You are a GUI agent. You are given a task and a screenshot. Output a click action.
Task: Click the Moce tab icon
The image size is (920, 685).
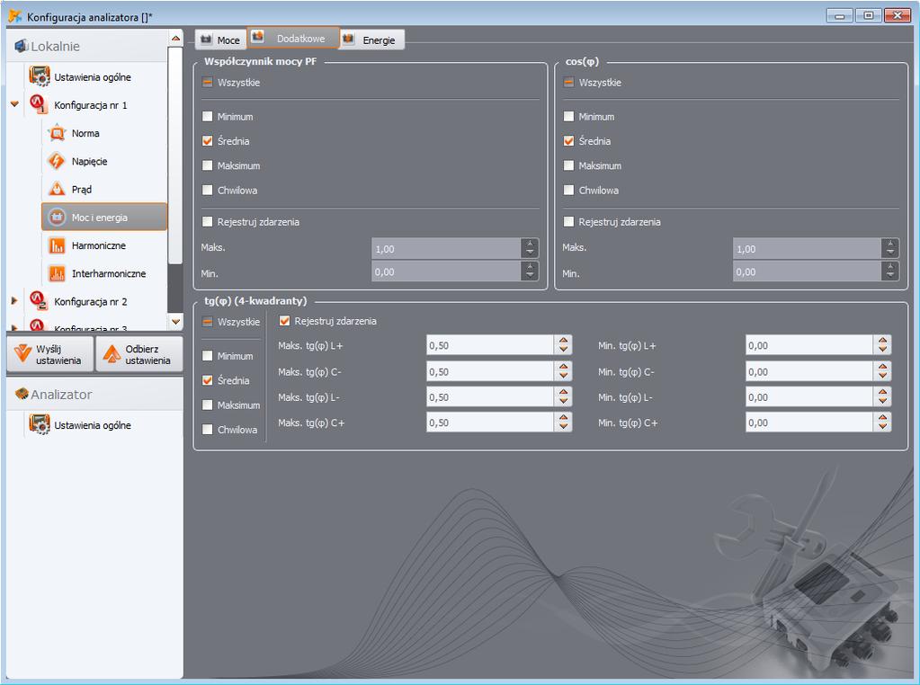pos(206,40)
